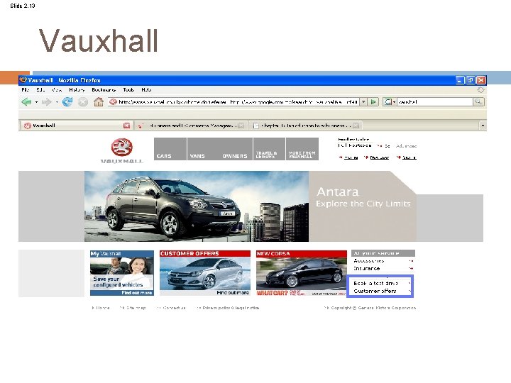Switch to the Chapter 1 Introduction tab
This screenshot has height=383, width=511.
pos(305,126)
